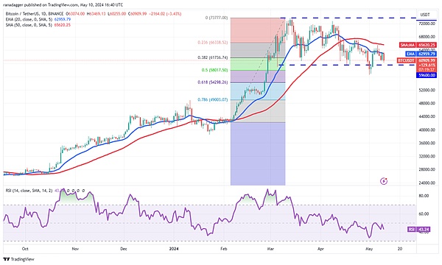Viewport: 442px width, 265px height.
Task: Select the Fib 0.786 (49003.07) label
Action: 213,99
